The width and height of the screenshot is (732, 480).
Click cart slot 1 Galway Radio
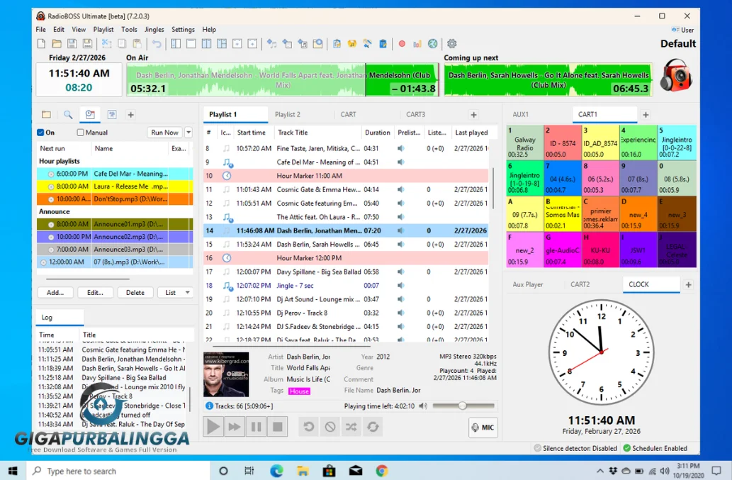click(524, 143)
